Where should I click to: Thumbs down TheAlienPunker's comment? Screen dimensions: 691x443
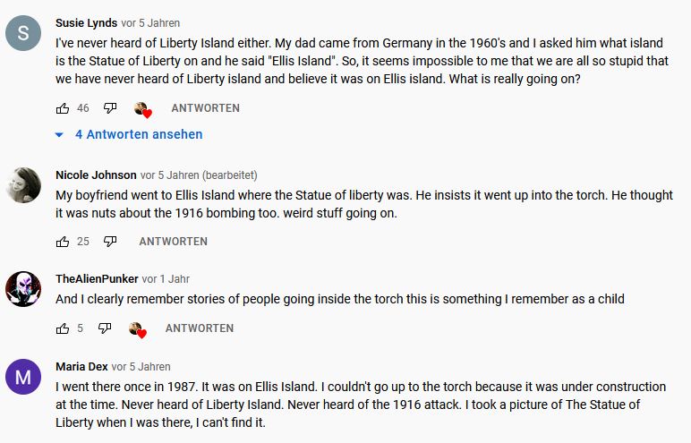[105, 328]
